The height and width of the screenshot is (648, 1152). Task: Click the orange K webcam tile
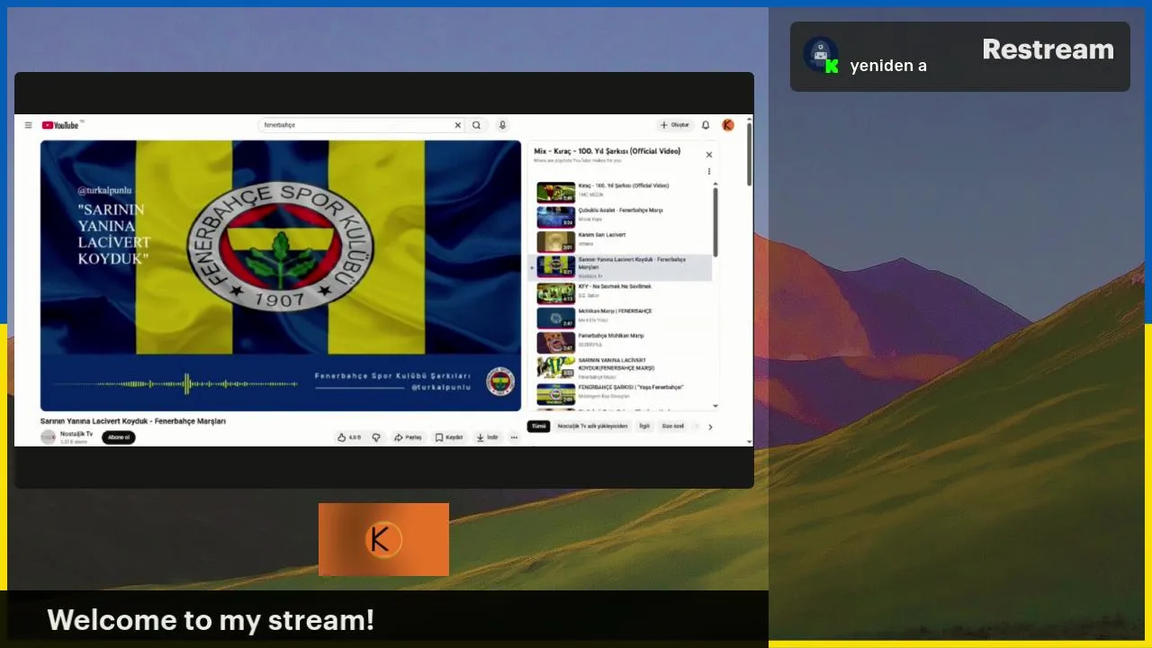click(383, 539)
